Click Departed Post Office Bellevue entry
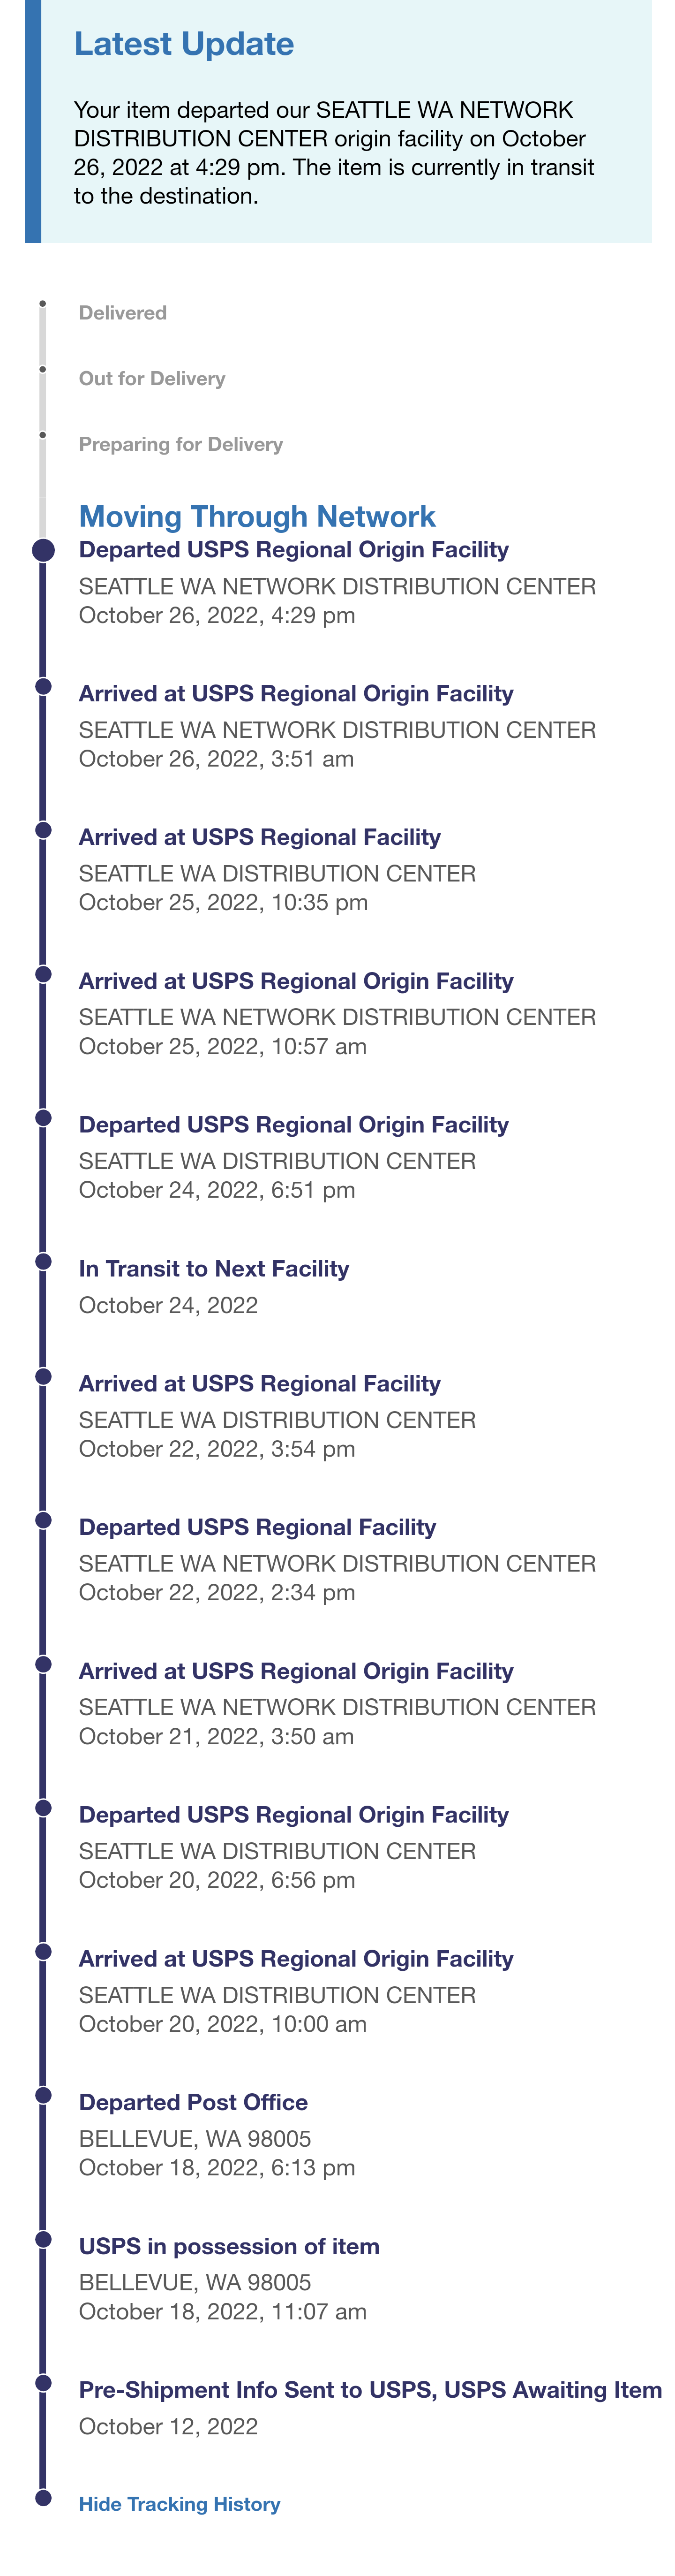This screenshot has height=2576, width=675. 217,2134
